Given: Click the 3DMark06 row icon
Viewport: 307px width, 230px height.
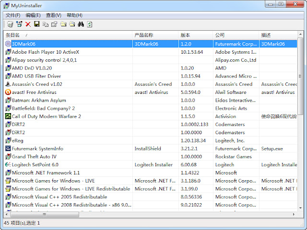Looking at the screenshot, I should click(x=8, y=44).
